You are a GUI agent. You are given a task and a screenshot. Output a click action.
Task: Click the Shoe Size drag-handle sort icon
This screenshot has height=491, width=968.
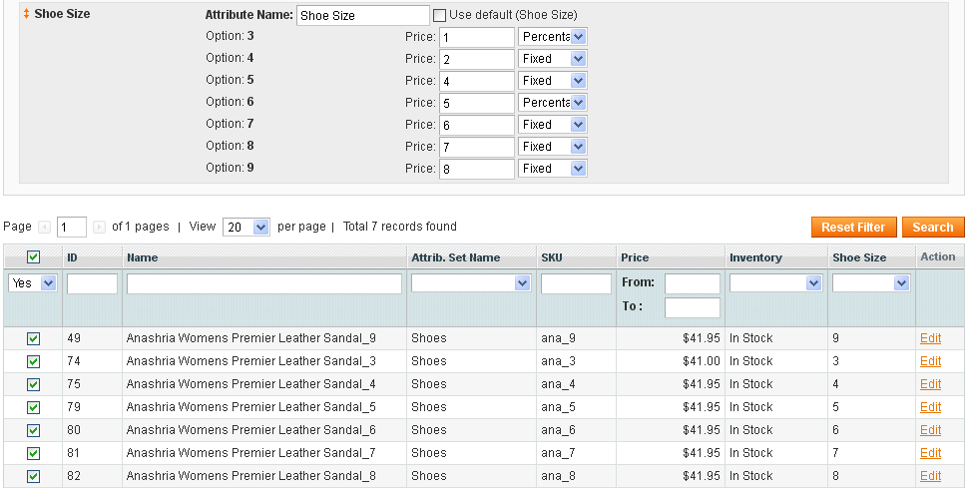(x=26, y=15)
